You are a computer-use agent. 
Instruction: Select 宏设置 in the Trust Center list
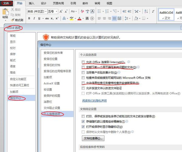pyautogui.click(x=48, y=89)
